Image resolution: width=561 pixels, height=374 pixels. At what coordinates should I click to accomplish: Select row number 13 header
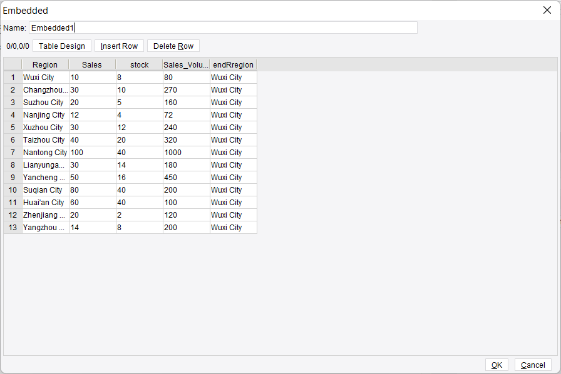[x=13, y=228]
